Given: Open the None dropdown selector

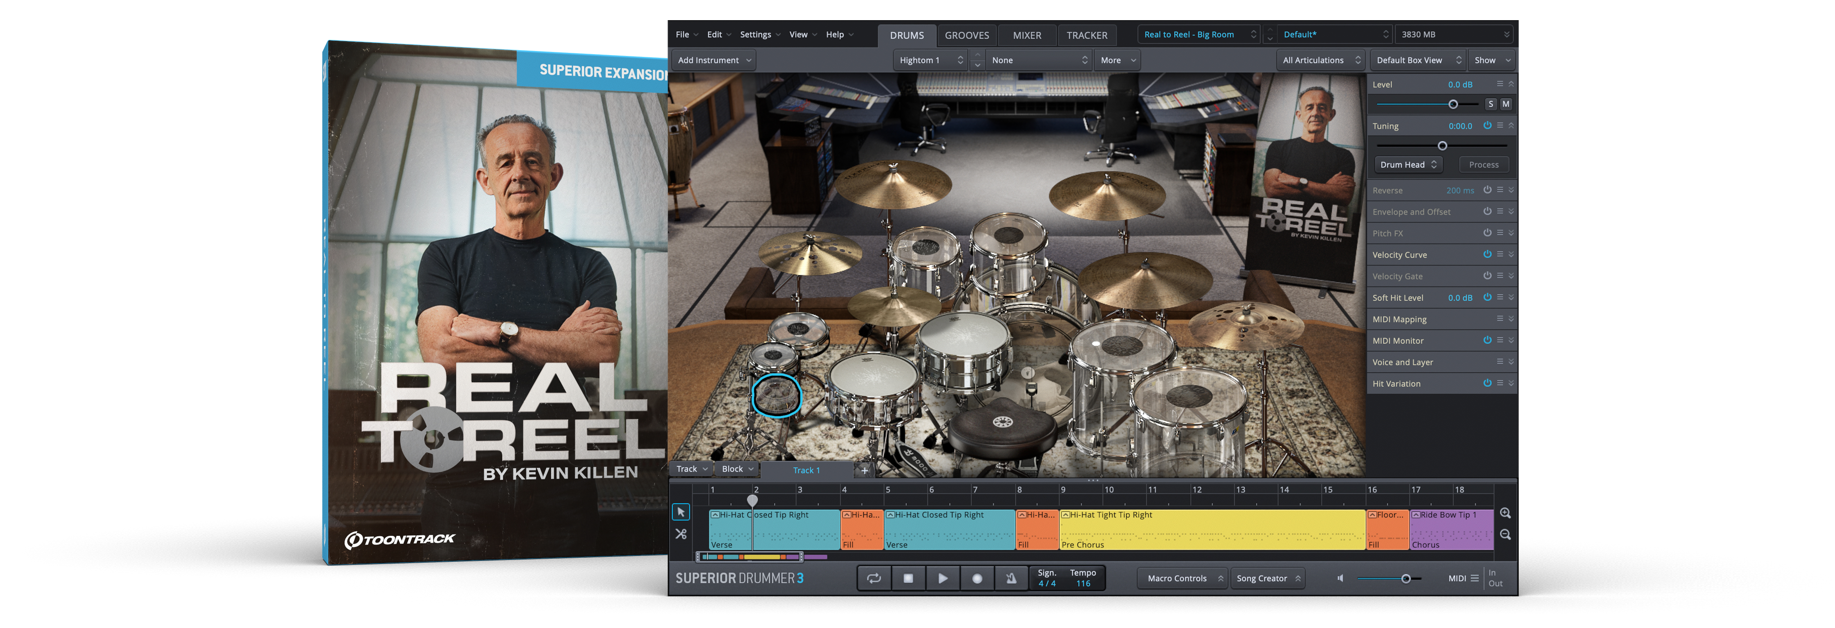Looking at the screenshot, I should (x=1038, y=60).
